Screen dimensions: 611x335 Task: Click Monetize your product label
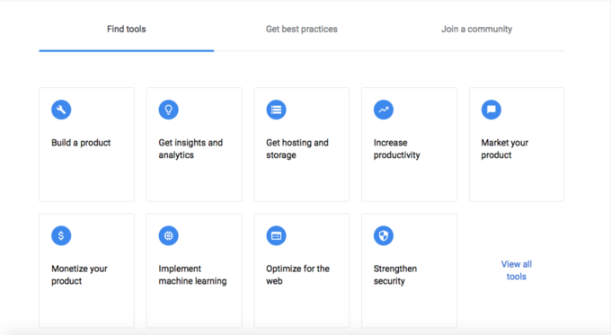tap(79, 275)
